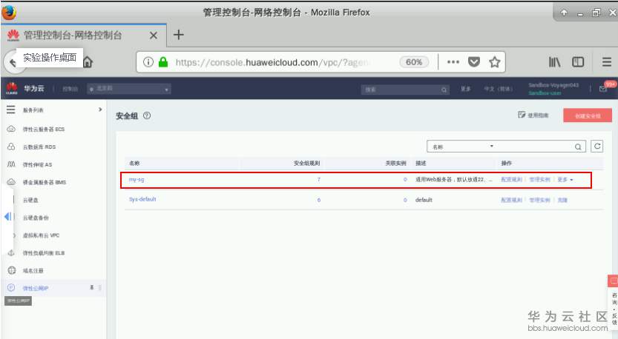Image resolution: width=618 pixels, height=339 pixels.
Task: Click the search magnifier in the console header
Action: pyautogui.click(x=444, y=90)
